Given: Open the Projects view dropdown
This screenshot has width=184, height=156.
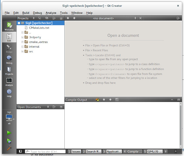Looking at the screenshot, I should [34, 18].
